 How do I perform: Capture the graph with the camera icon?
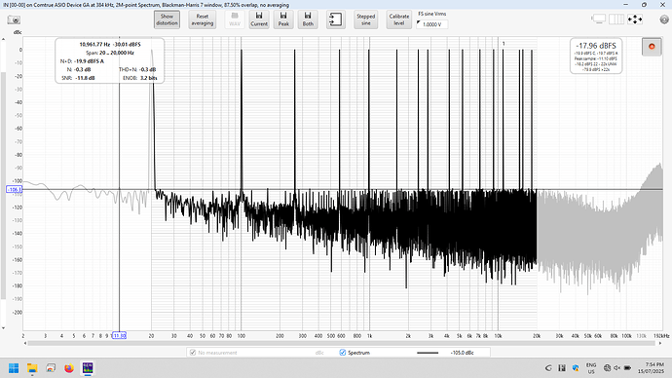14,20
